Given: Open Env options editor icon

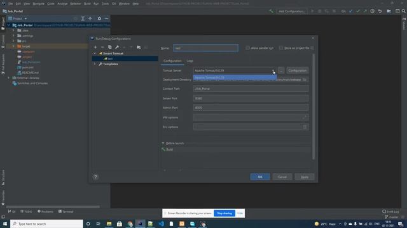Looking at the screenshot, I should point(305,127).
